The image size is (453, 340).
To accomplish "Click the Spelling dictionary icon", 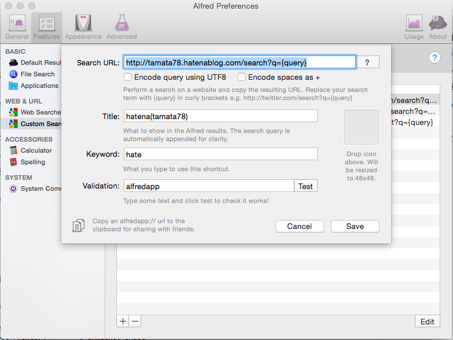I will (13, 162).
